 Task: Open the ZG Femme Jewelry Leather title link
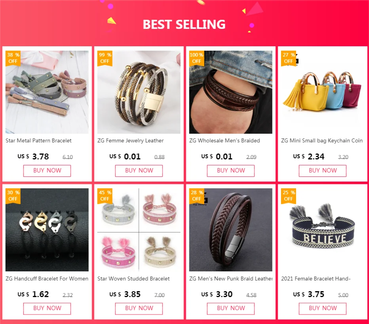click(130, 140)
